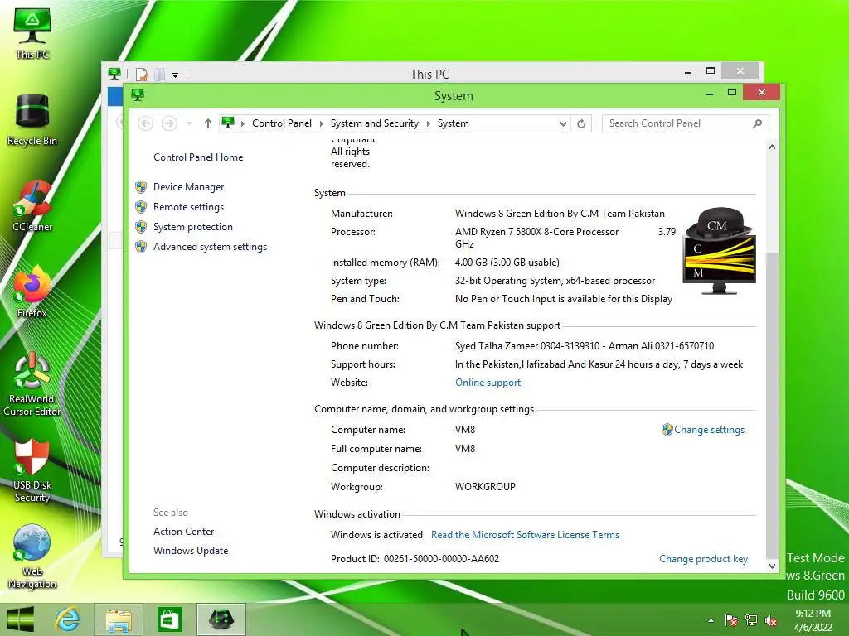Click the Back navigation arrow in the System window
The height and width of the screenshot is (636, 849).
pos(145,123)
